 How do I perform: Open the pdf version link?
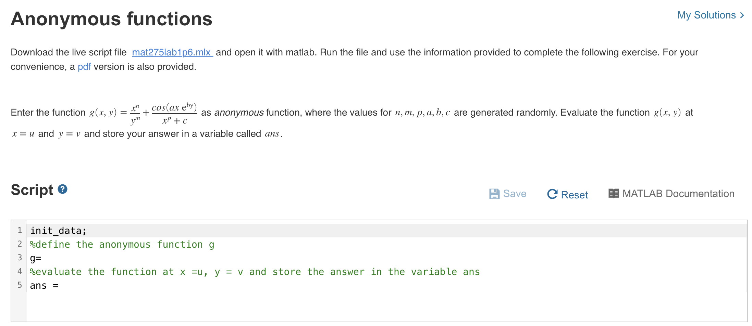coord(84,66)
